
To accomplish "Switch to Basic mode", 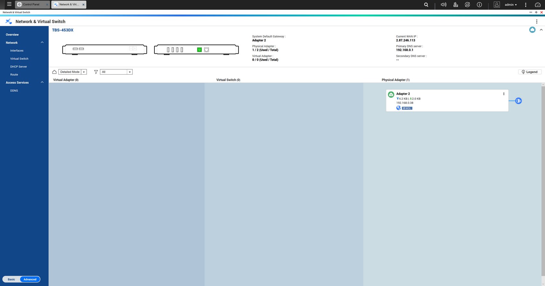I will [x=11, y=279].
